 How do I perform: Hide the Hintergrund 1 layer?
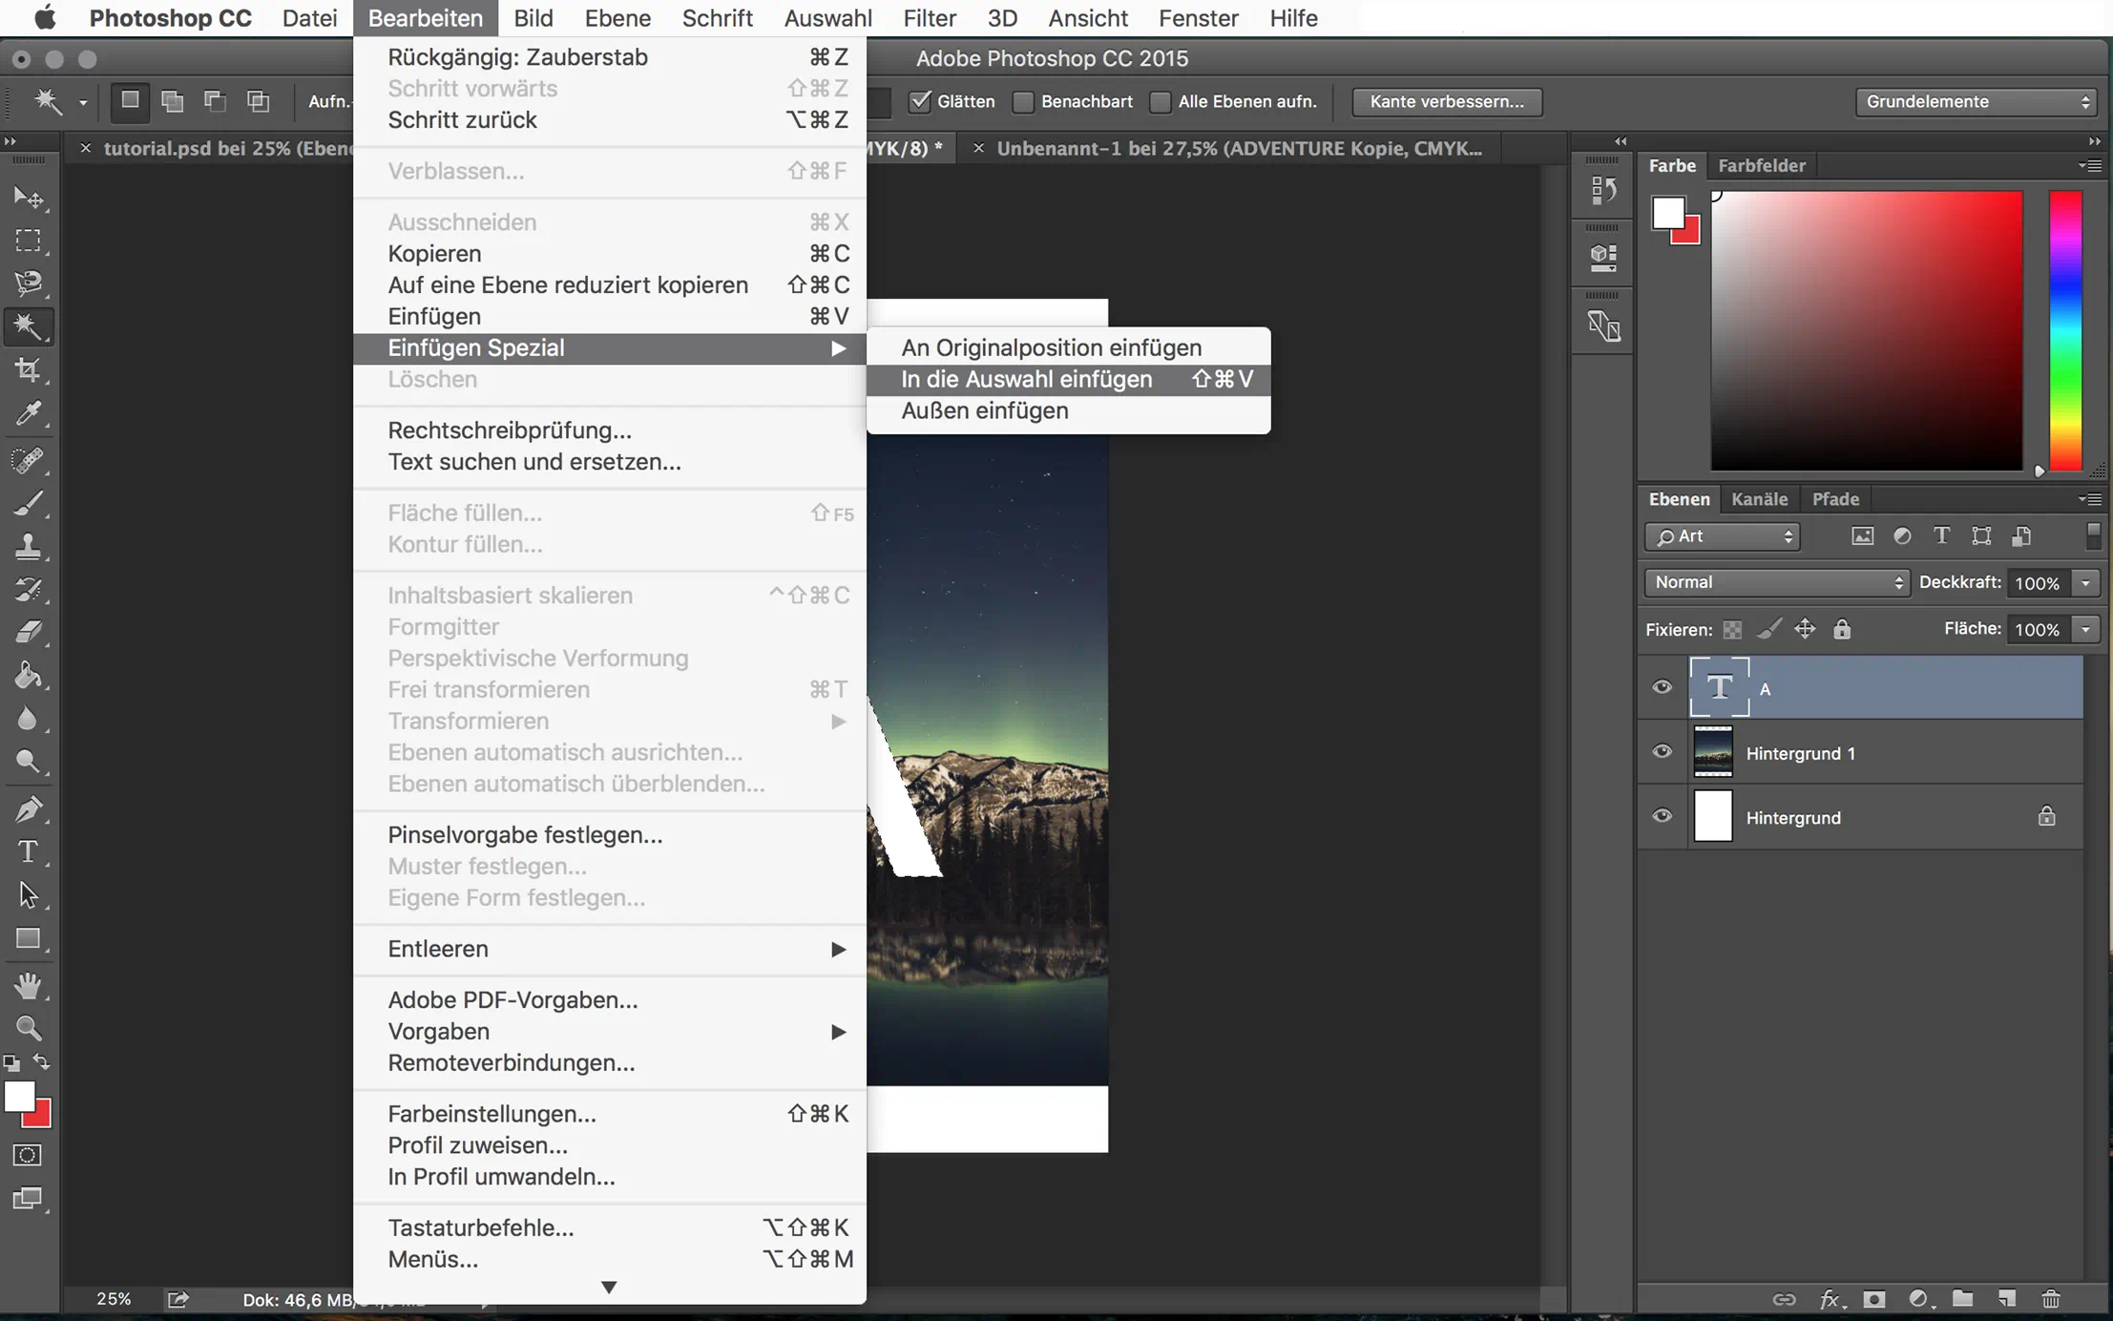click(1662, 752)
